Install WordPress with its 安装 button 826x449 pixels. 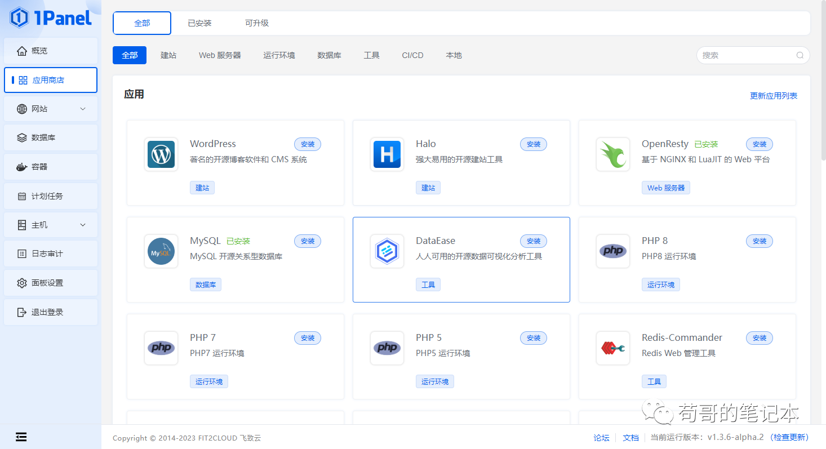[x=308, y=144]
